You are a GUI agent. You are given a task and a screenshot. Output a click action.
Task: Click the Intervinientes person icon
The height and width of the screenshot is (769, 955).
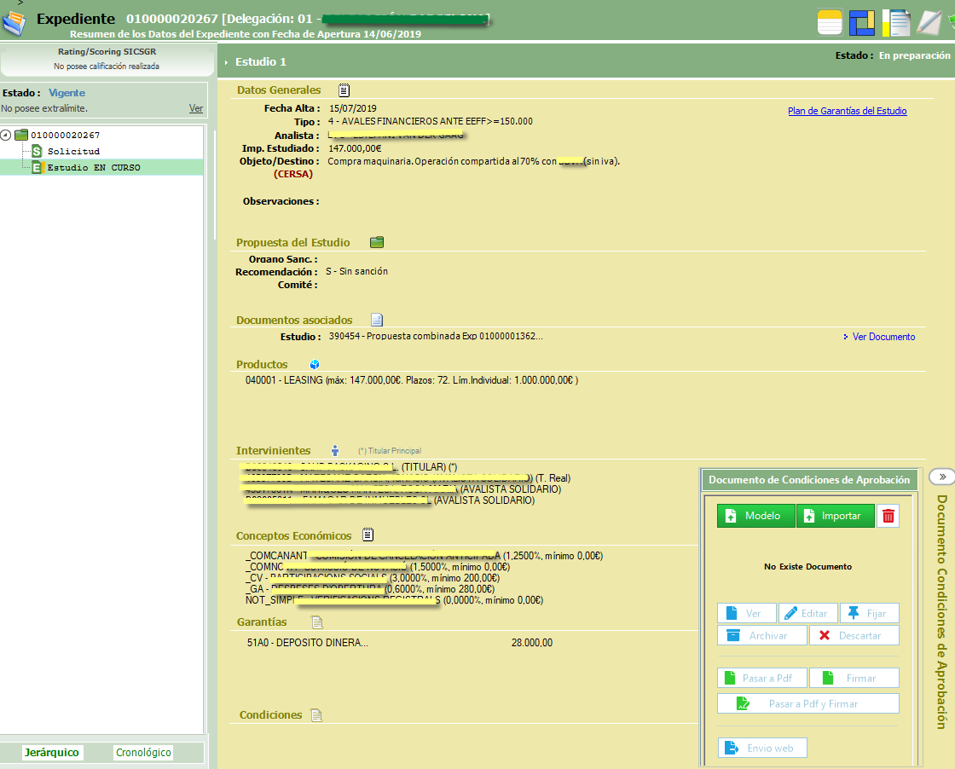click(335, 450)
